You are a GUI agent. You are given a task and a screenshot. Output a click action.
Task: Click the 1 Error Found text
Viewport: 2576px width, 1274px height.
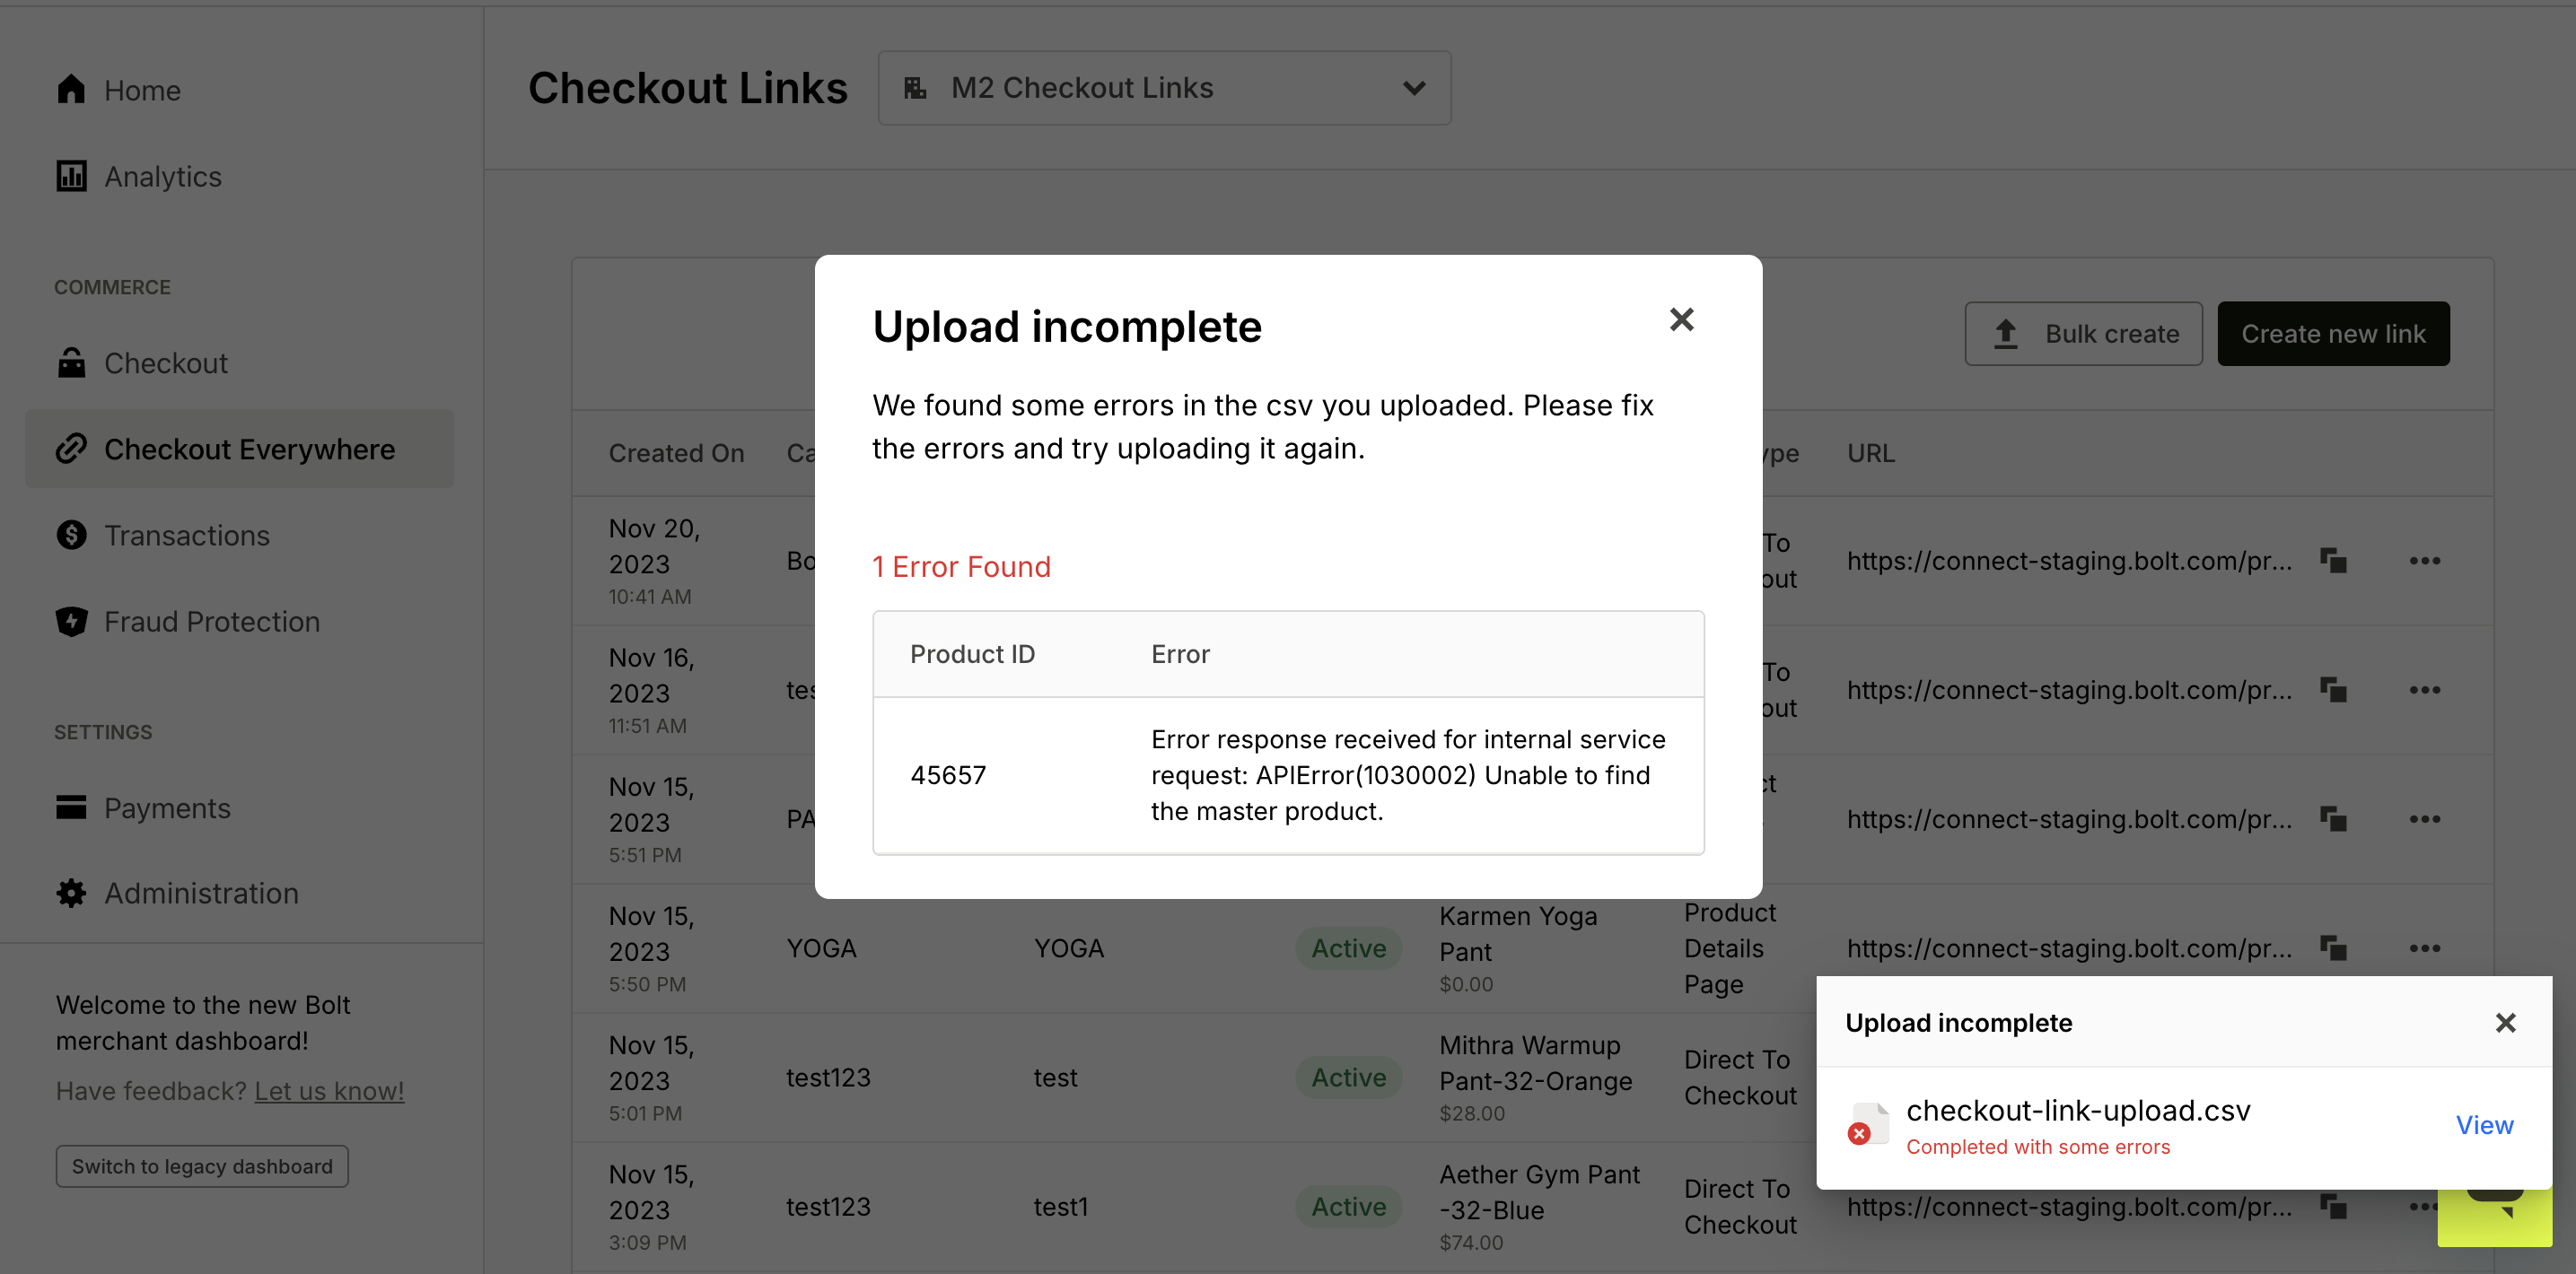[961, 568]
